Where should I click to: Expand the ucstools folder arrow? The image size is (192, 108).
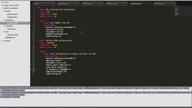[2, 41]
